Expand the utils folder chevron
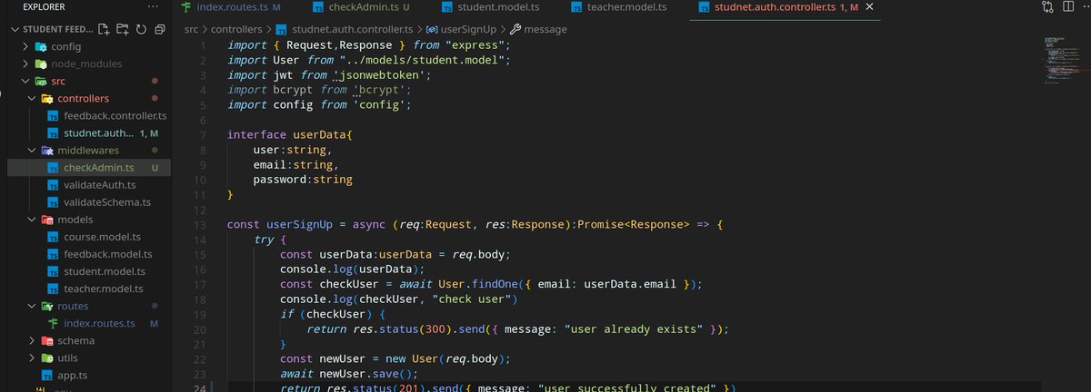The width and height of the screenshot is (1091, 392). click(33, 358)
